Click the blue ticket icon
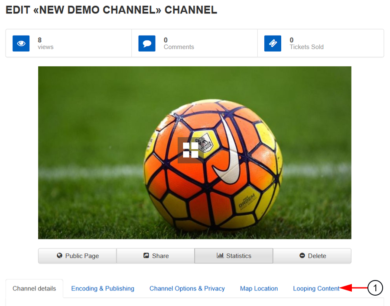Image resolution: width=390 pixels, height=306 pixels. point(273,43)
